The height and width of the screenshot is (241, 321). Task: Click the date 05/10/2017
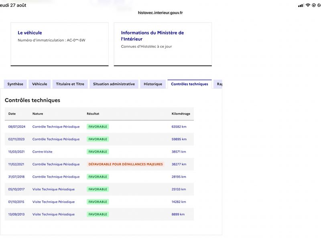(x=16, y=189)
